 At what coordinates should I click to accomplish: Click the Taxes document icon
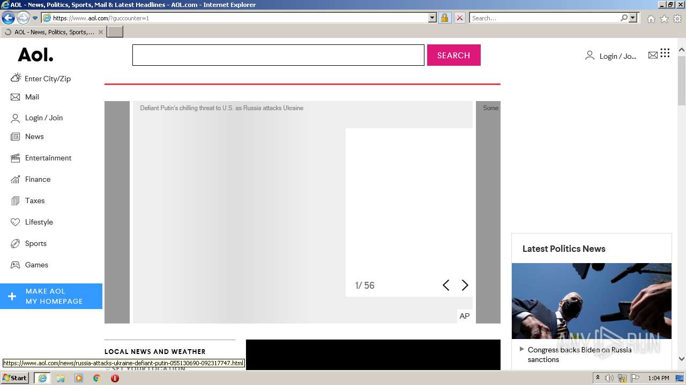(x=15, y=201)
